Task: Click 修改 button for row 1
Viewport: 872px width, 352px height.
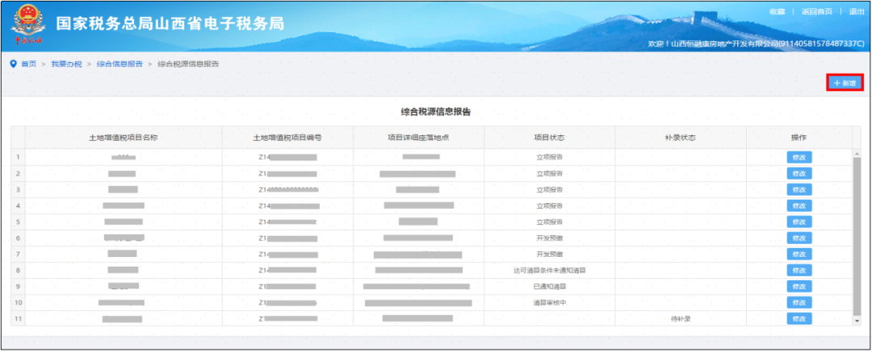Action: point(799,157)
